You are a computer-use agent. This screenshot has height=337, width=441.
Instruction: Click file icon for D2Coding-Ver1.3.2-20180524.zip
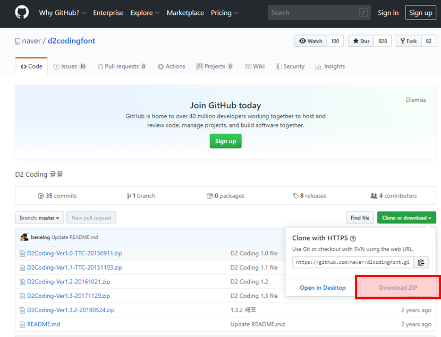tap(22, 310)
